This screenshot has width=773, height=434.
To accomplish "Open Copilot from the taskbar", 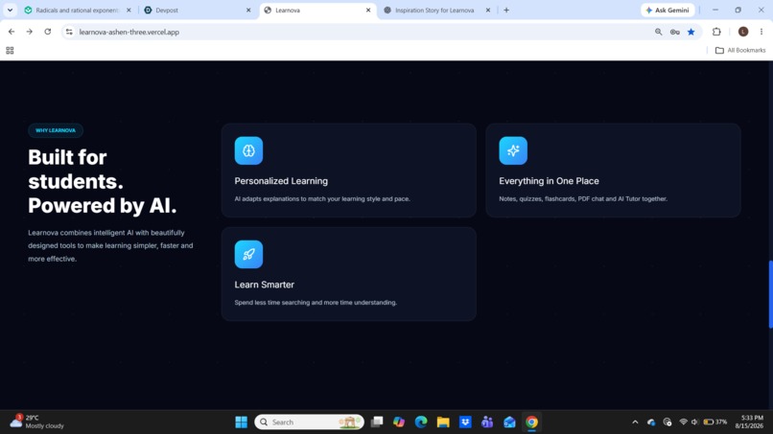I will pos(399,423).
